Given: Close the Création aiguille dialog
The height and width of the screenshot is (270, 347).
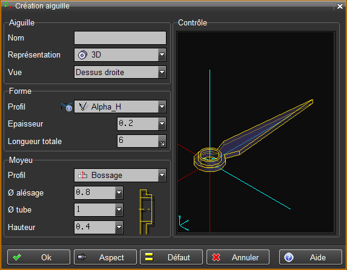Looking at the screenshot, I should 340,6.
